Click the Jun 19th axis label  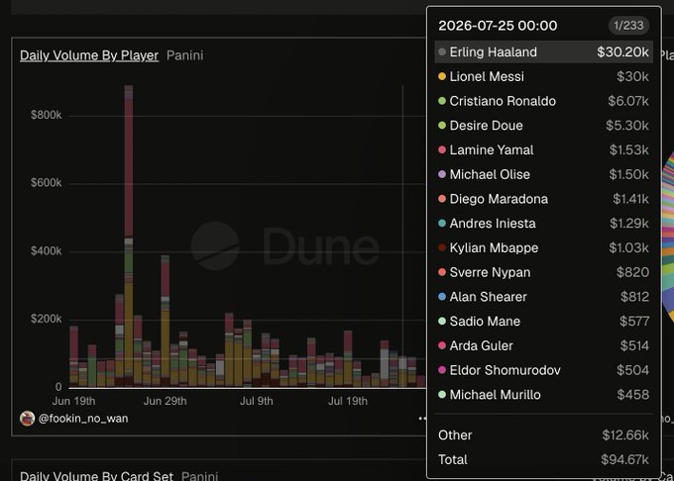(x=74, y=401)
